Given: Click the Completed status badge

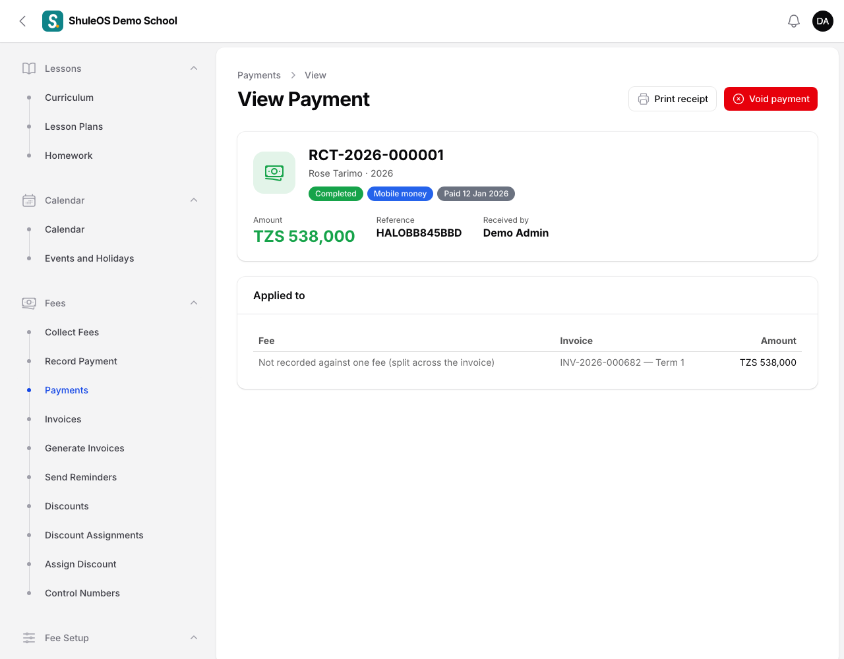Looking at the screenshot, I should pyautogui.click(x=336, y=194).
